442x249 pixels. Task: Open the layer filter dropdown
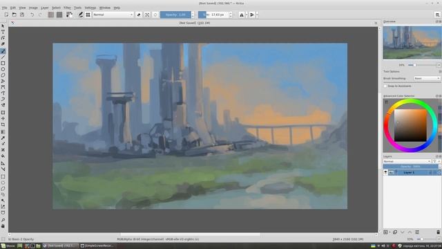[436, 161]
